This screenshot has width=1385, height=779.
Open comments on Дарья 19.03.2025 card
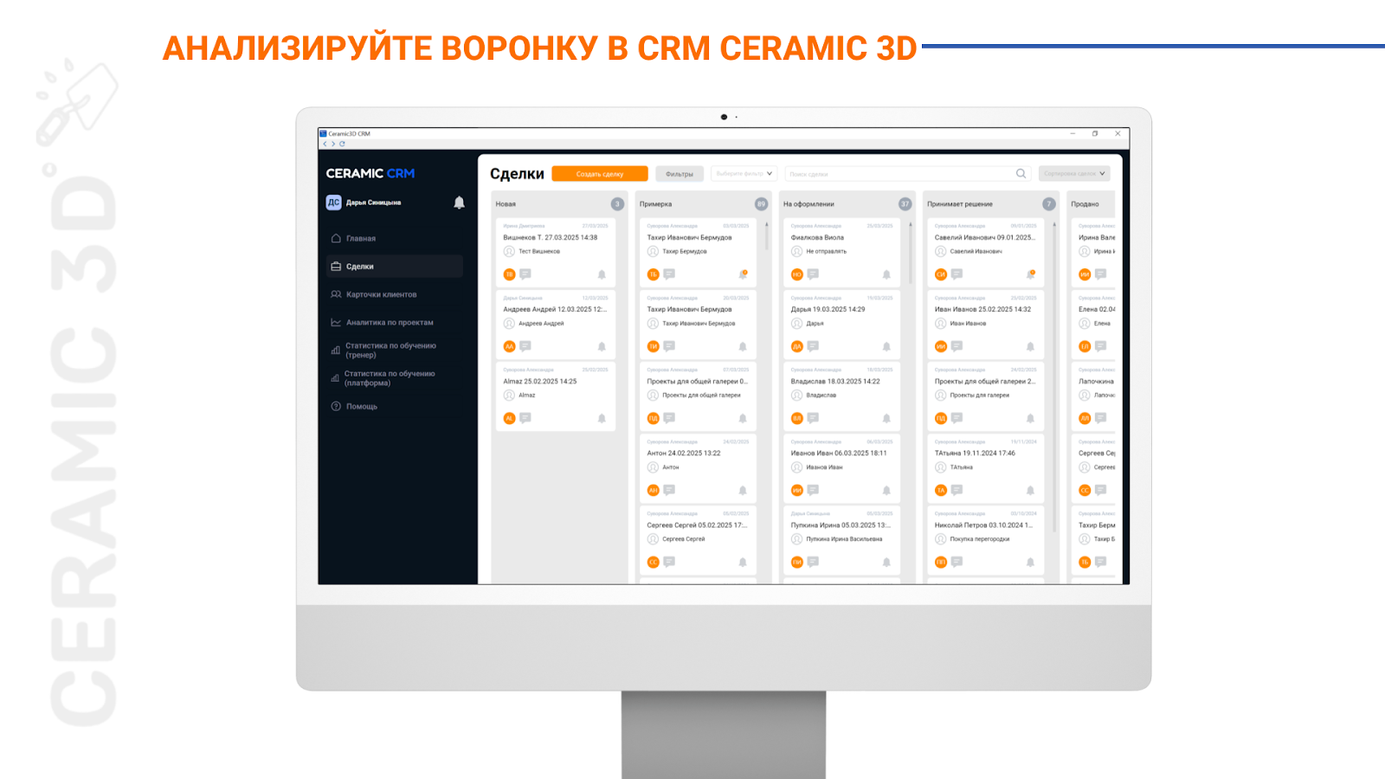813,346
